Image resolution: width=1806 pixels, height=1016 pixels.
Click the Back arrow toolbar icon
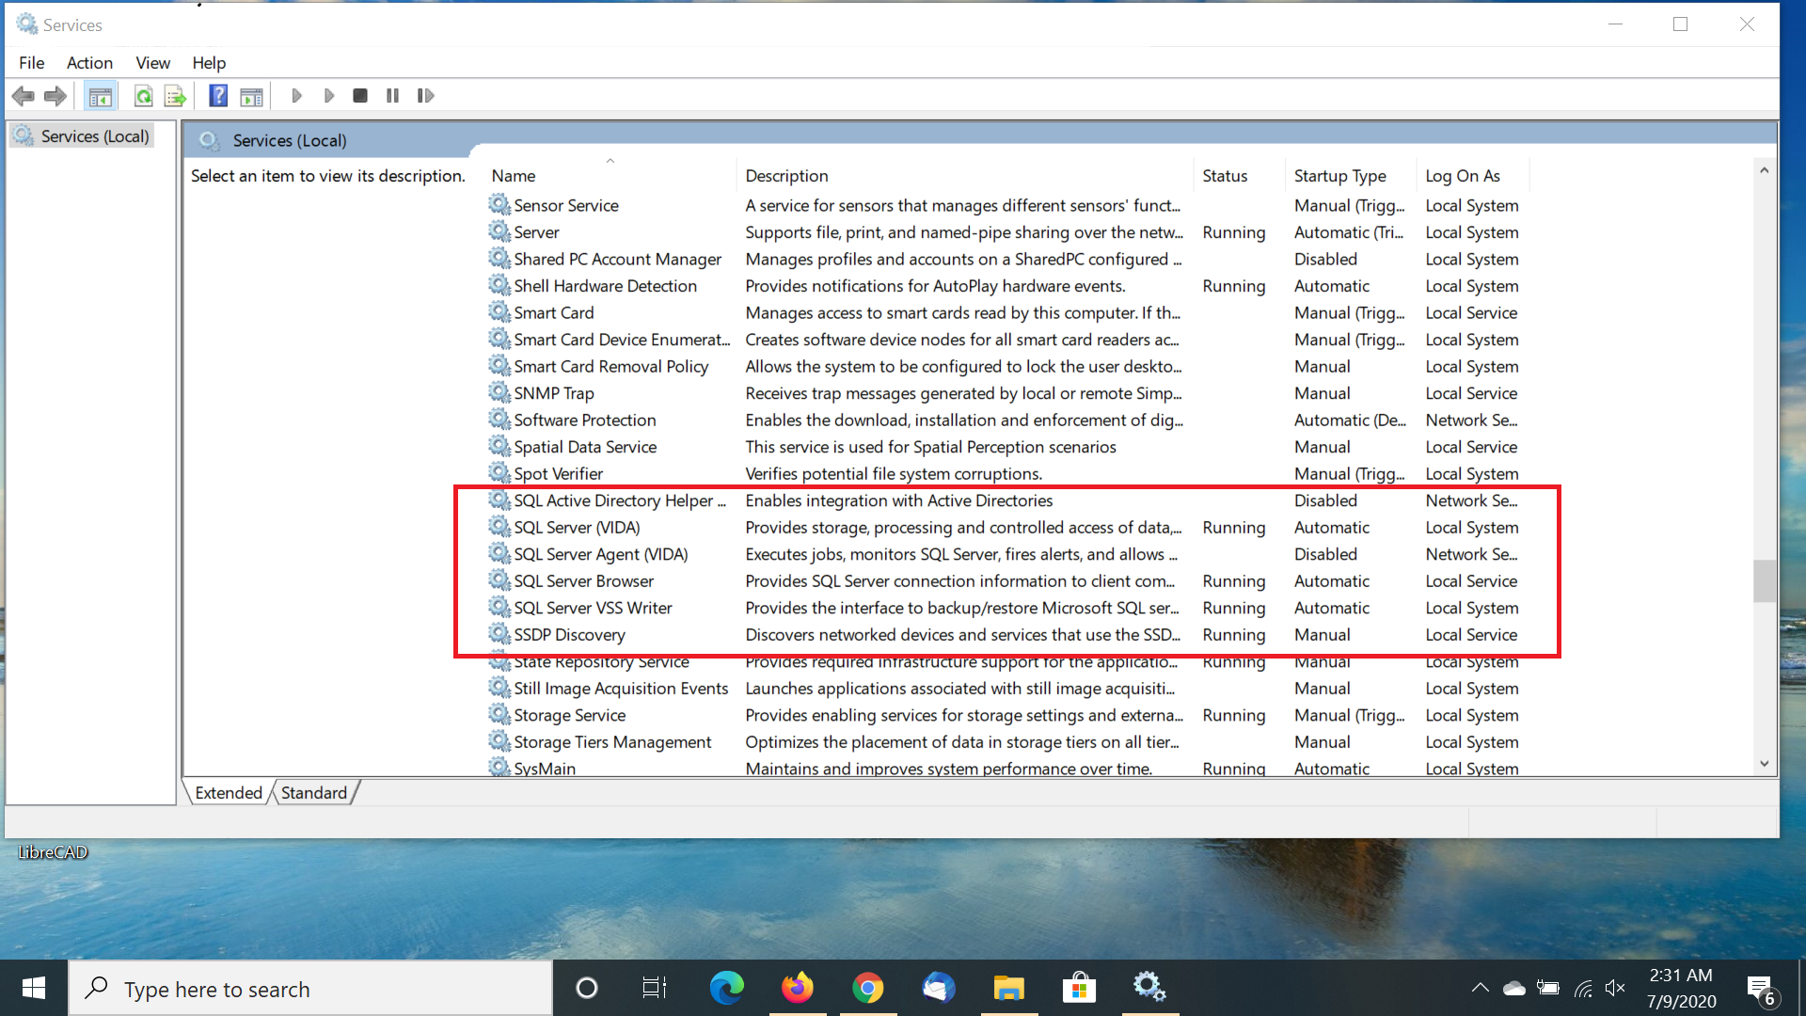tap(24, 95)
